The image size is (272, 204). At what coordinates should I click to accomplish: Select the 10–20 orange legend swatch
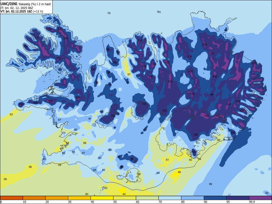[34, 198]
